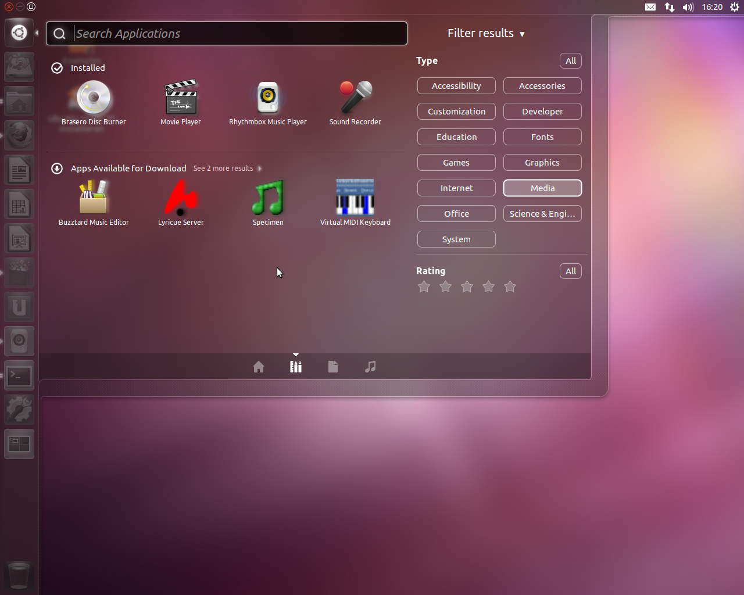Open Terminal from the launcher
744x595 pixels.
pos(19,375)
